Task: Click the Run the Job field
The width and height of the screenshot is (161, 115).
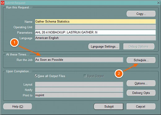Action: pyautogui.click(x=79, y=60)
